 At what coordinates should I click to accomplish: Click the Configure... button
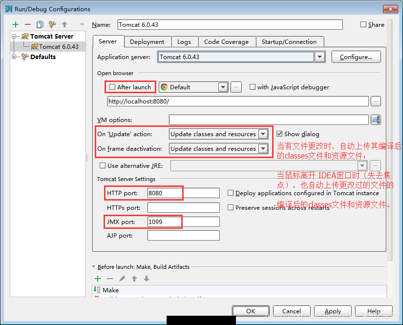356,57
